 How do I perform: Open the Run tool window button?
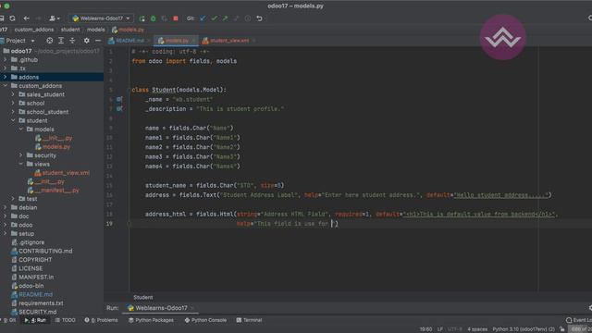pos(35,320)
